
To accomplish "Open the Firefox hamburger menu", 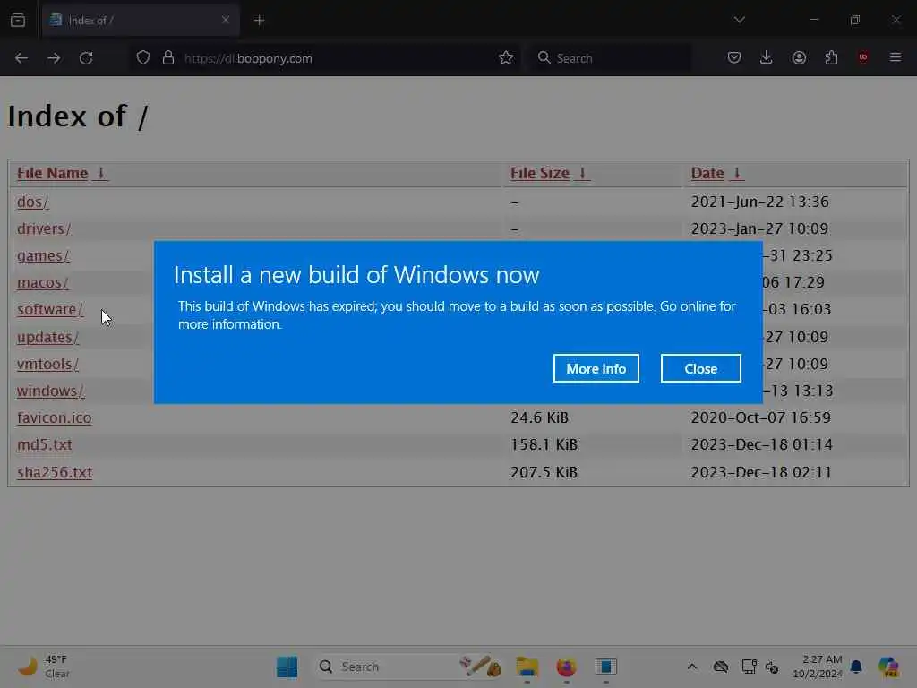I will pos(896,57).
